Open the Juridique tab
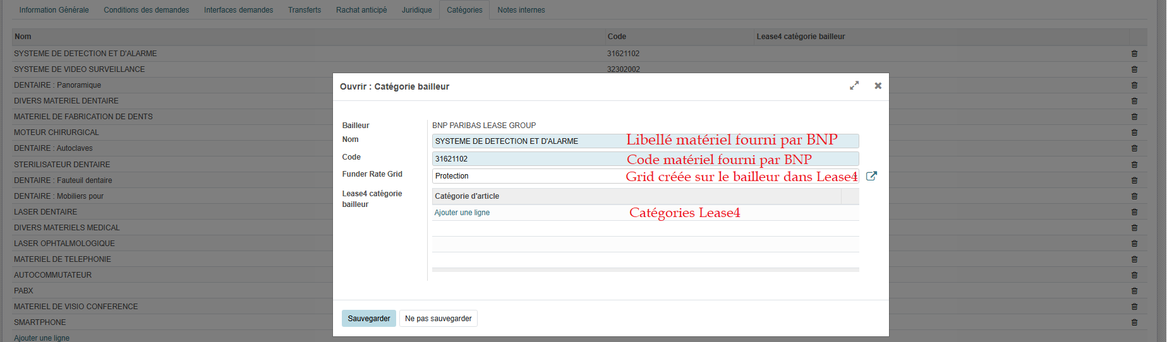Image resolution: width=1167 pixels, height=342 pixels. coord(416,10)
